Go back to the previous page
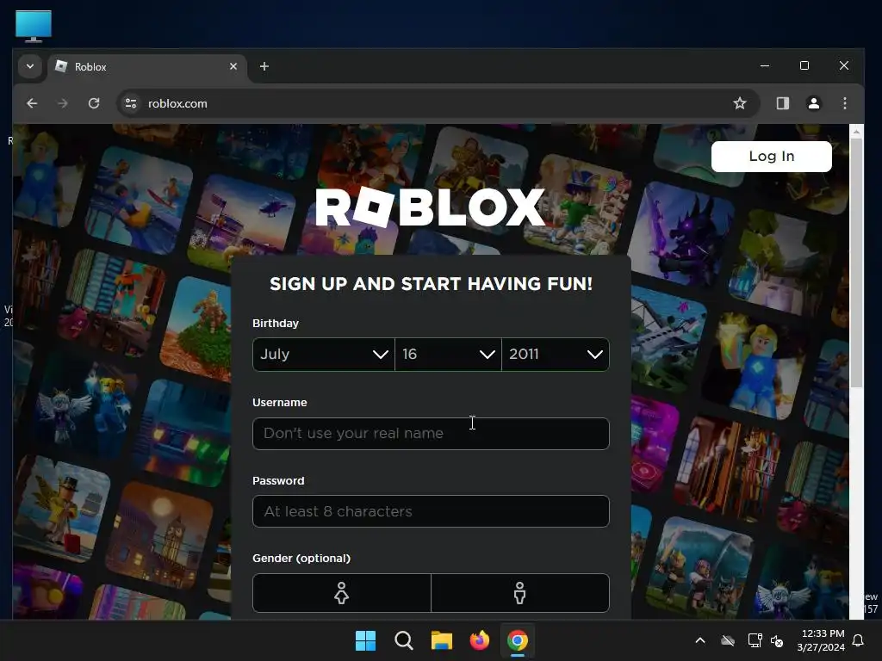This screenshot has height=661, width=882. tap(32, 103)
